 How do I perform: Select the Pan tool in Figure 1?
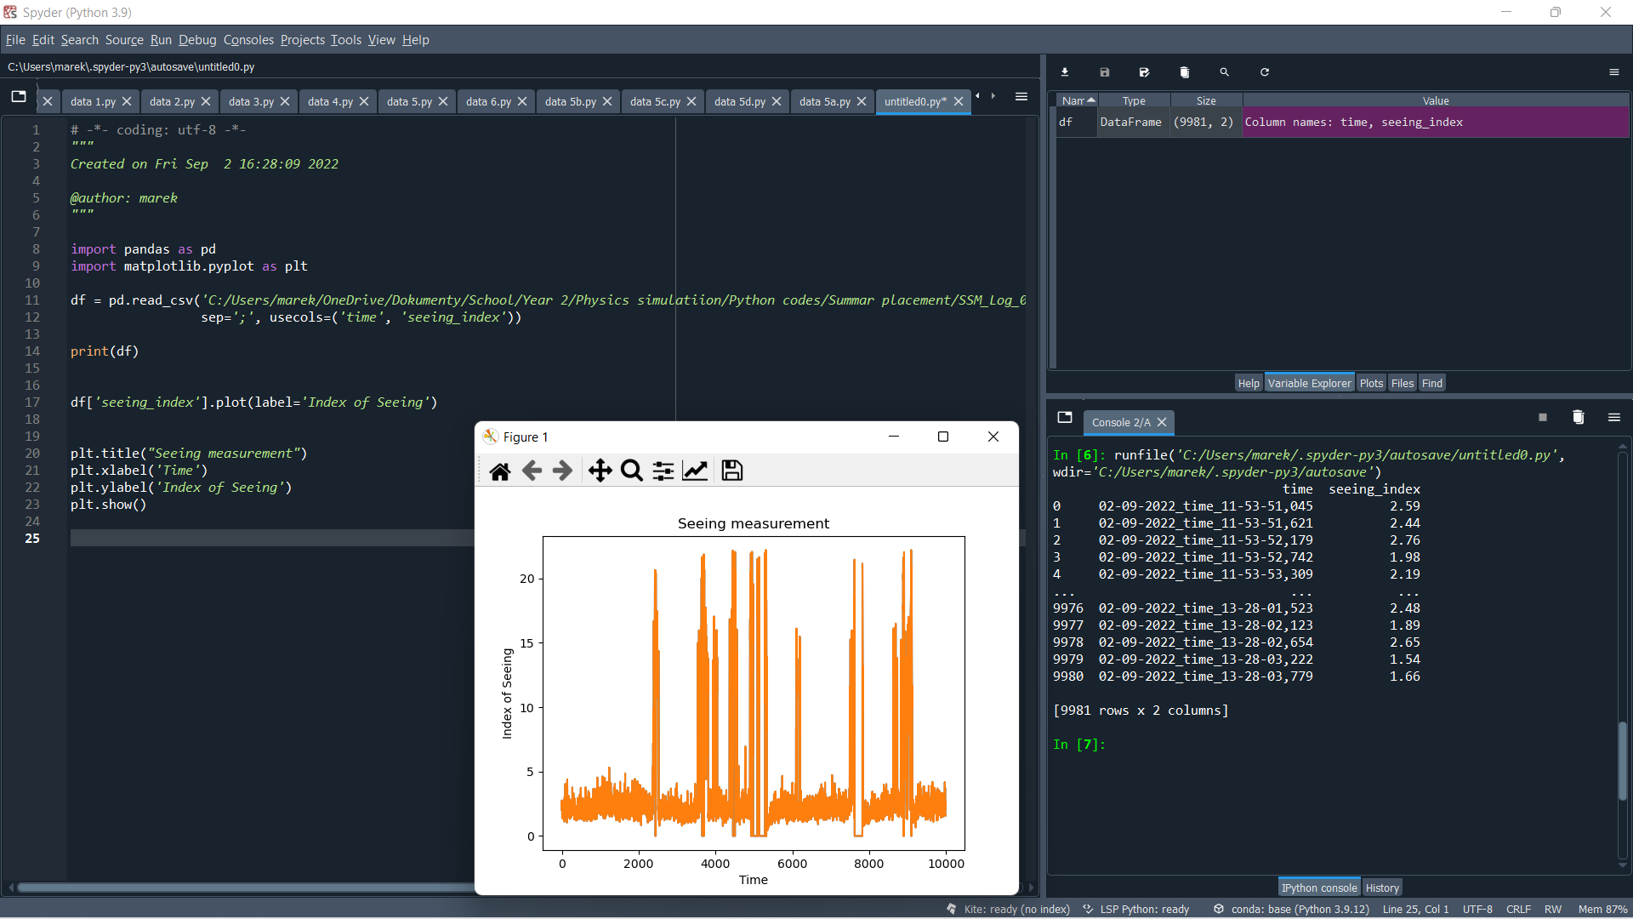(x=600, y=471)
